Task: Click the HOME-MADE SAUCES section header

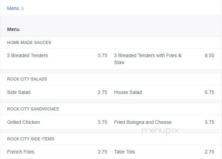Action: tap(29, 43)
